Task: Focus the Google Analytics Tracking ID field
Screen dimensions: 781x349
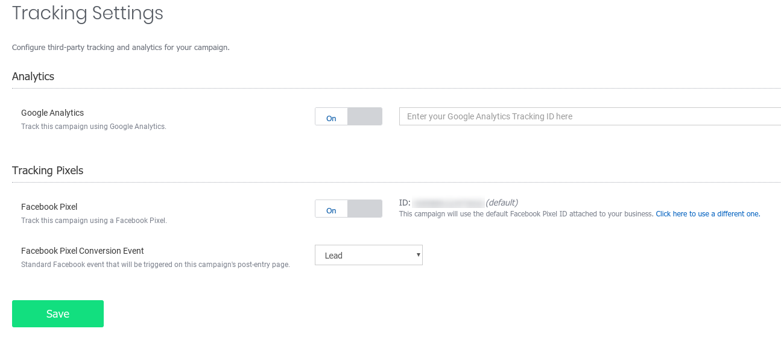Action: tap(590, 117)
